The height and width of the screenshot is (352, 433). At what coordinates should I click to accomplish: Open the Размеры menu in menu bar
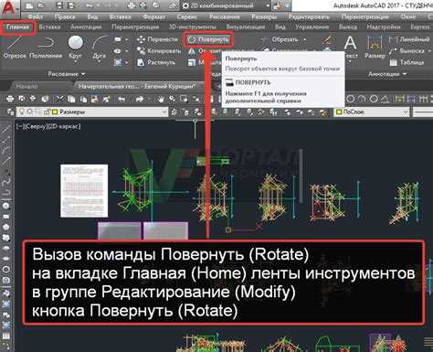tap(264, 17)
